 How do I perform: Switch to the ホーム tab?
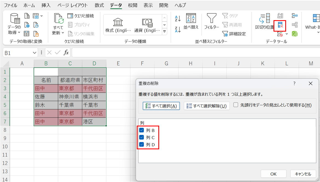[x=29, y=5]
